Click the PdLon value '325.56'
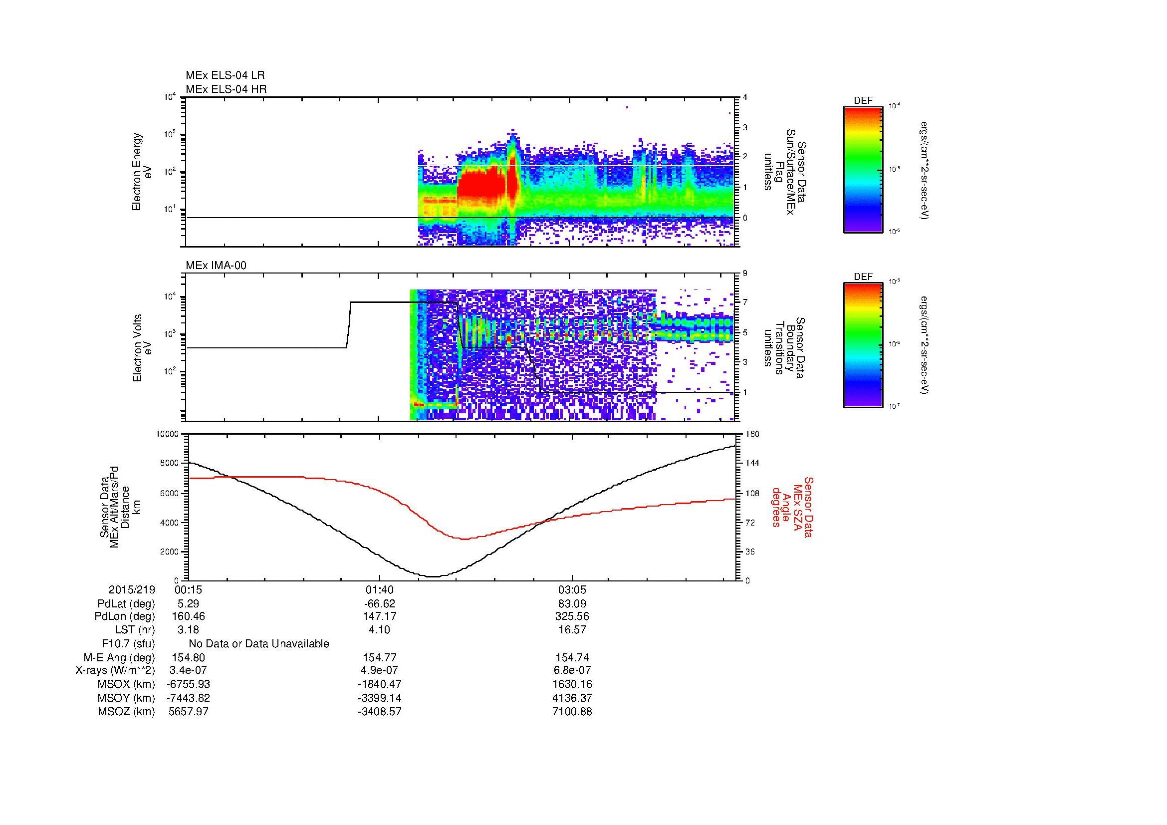The image size is (1167, 825). 572,616
